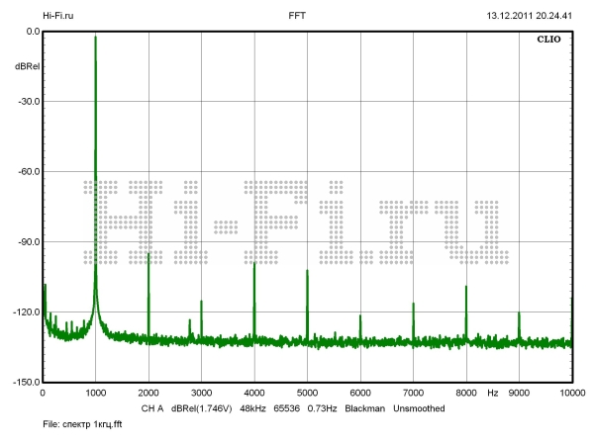Click the 3000 x-axis tick label
This screenshot has width=594, height=445.
click(201, 393)
